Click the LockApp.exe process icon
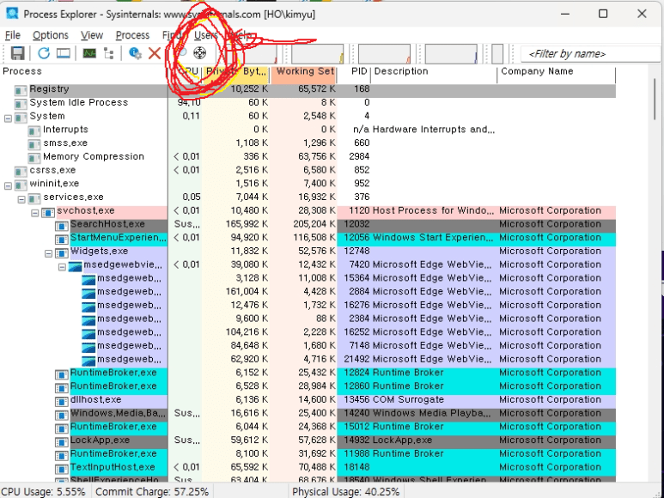 click(61, 441)
